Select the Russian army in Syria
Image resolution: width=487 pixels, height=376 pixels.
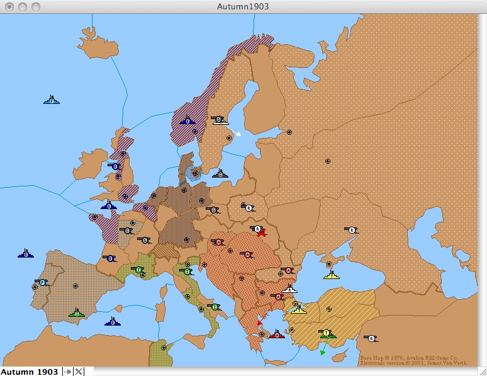tap(371, 338)
